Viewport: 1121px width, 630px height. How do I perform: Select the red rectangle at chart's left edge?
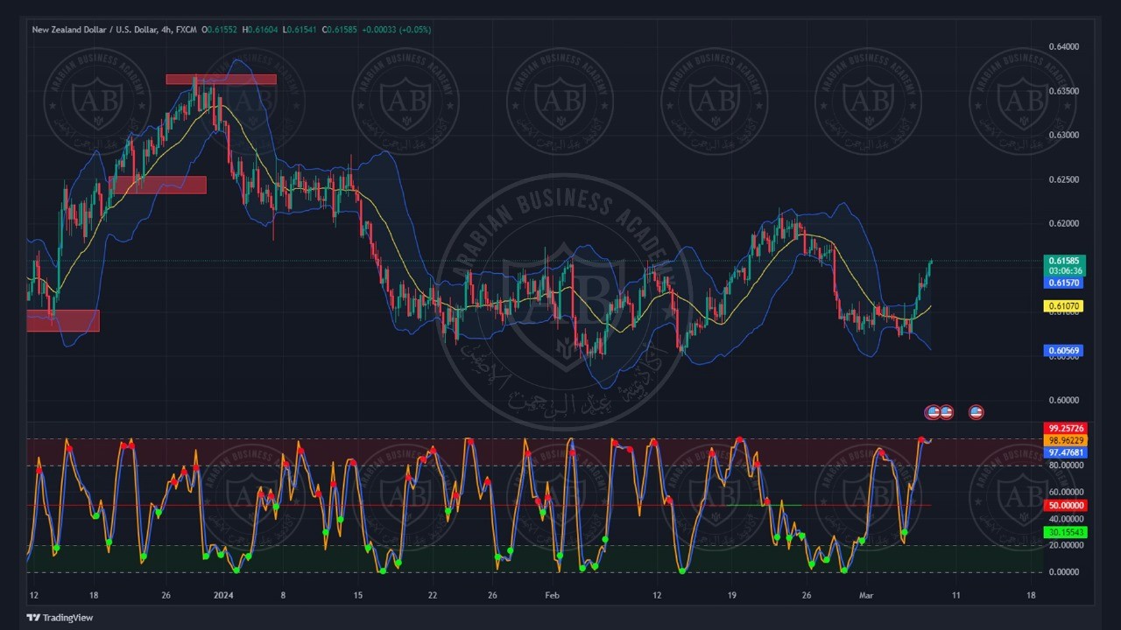[x=63, y=320]
